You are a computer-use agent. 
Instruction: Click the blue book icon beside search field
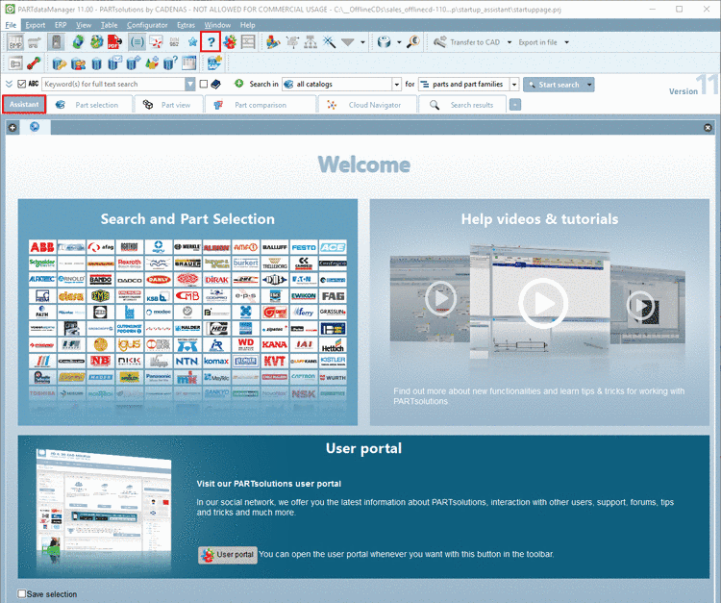tap(215, 84)
